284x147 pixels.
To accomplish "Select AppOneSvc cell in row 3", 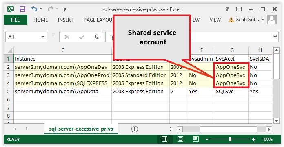I will click(232, 75).
